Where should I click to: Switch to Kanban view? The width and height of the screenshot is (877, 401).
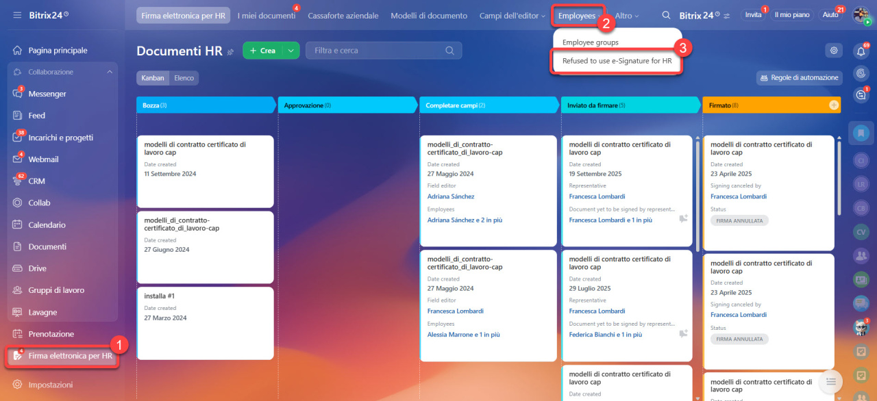coord(153,78)
